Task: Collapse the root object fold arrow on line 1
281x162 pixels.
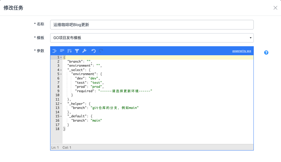Action: pyautogui.click(x=61, y=57)
